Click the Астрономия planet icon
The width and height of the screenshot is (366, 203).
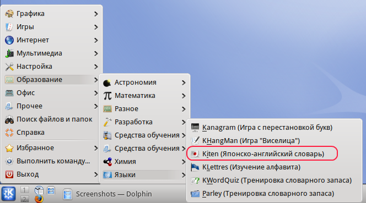click(x=107, y=83)
